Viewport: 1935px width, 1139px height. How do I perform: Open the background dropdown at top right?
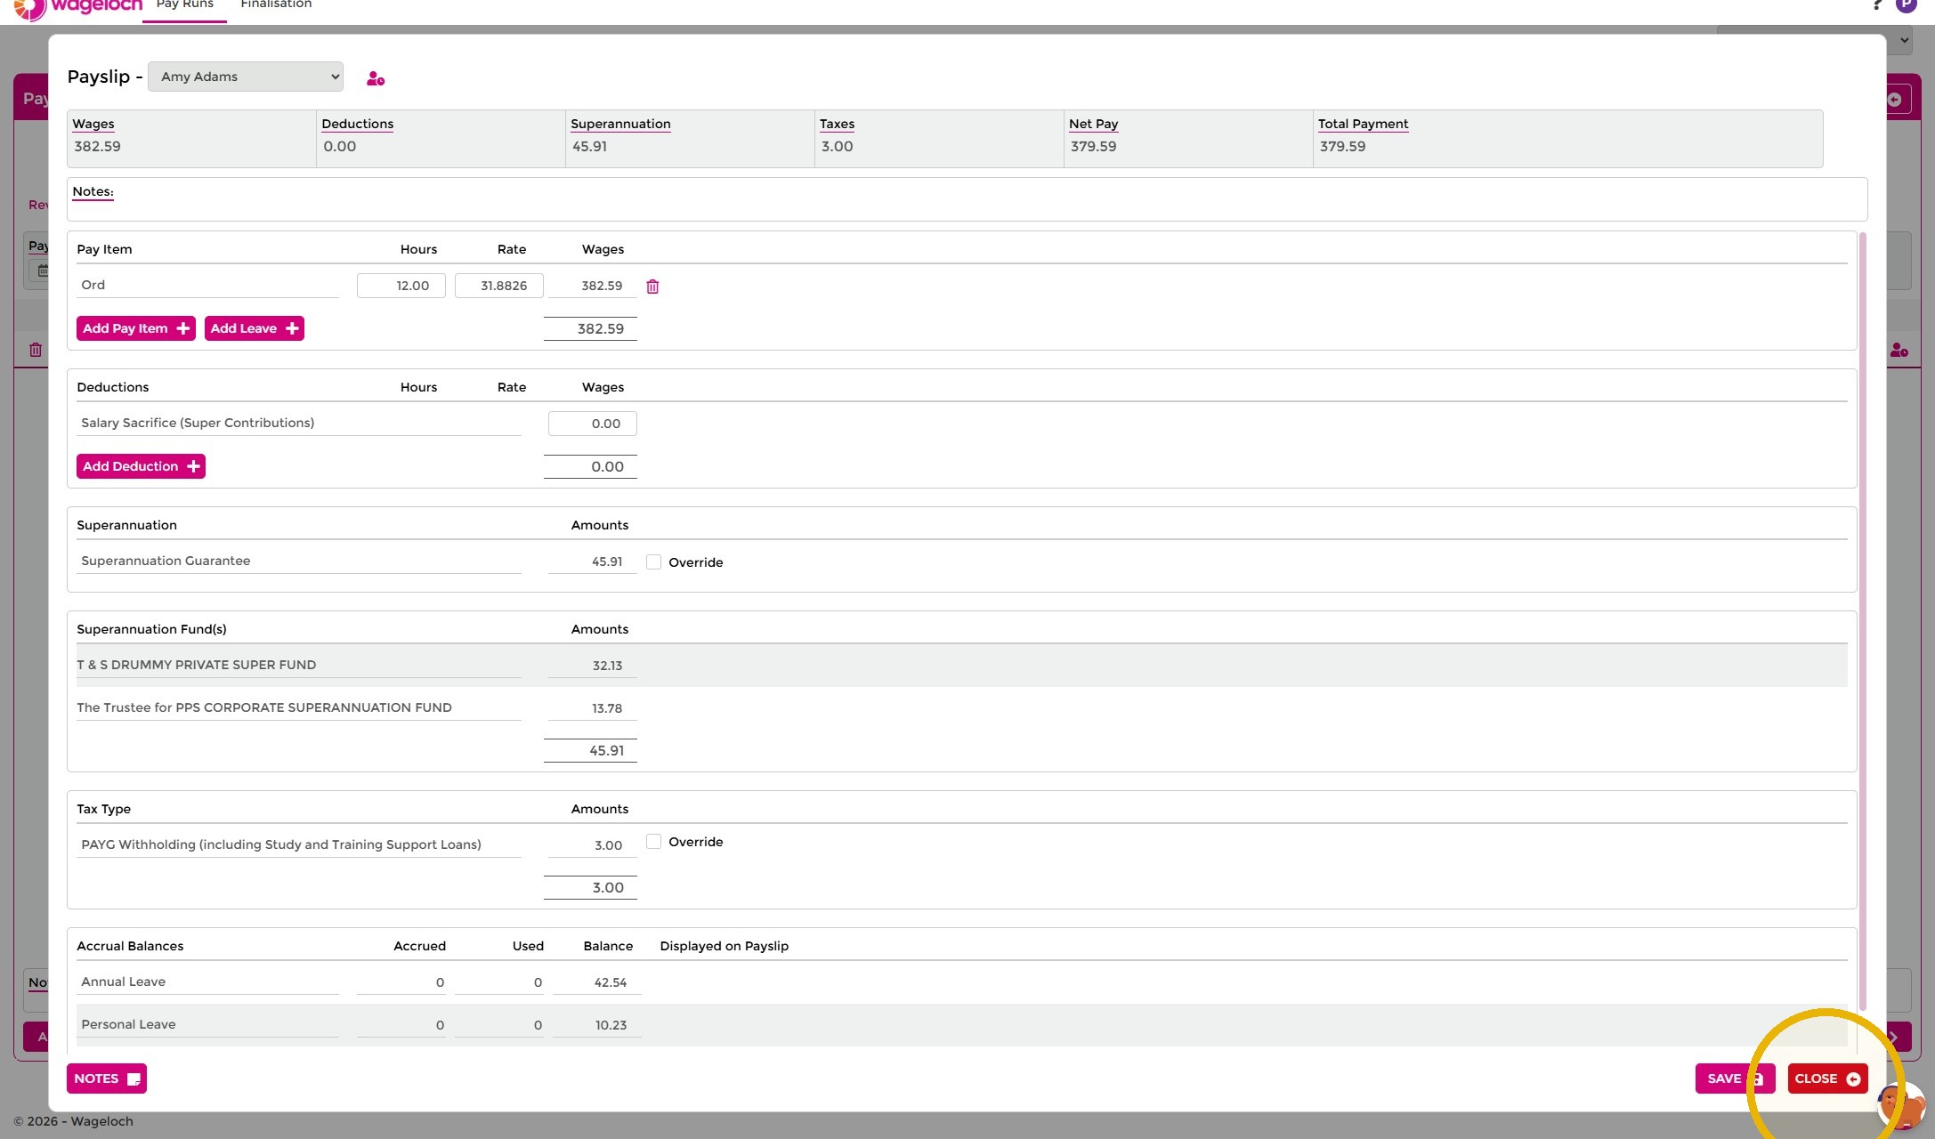(1814, 39)
